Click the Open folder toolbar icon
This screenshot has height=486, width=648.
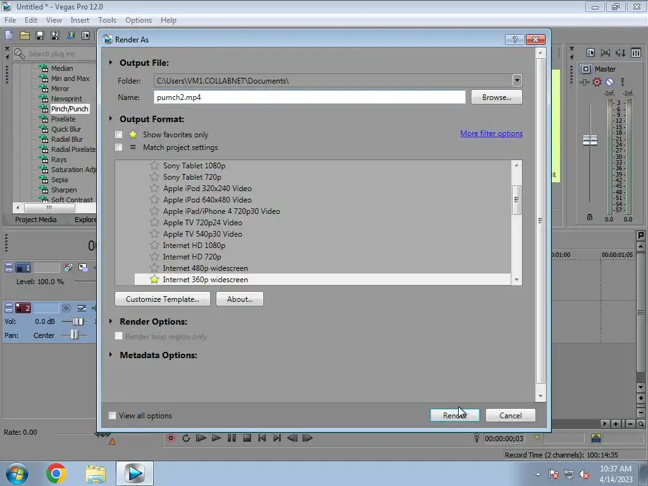(25, 35)
